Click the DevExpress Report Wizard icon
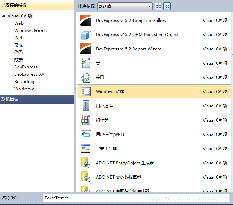This screenshot has height=205, width=233. pyautogui.click(x=86, y=49)
